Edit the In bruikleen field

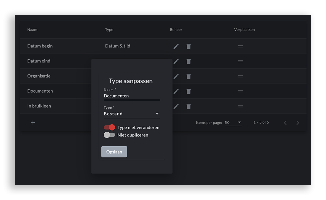click(x=176, y=106)
